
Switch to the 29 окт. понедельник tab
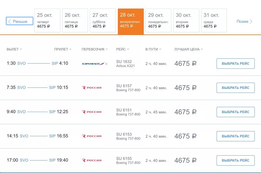pyautogui.click(x=158, y=20)
